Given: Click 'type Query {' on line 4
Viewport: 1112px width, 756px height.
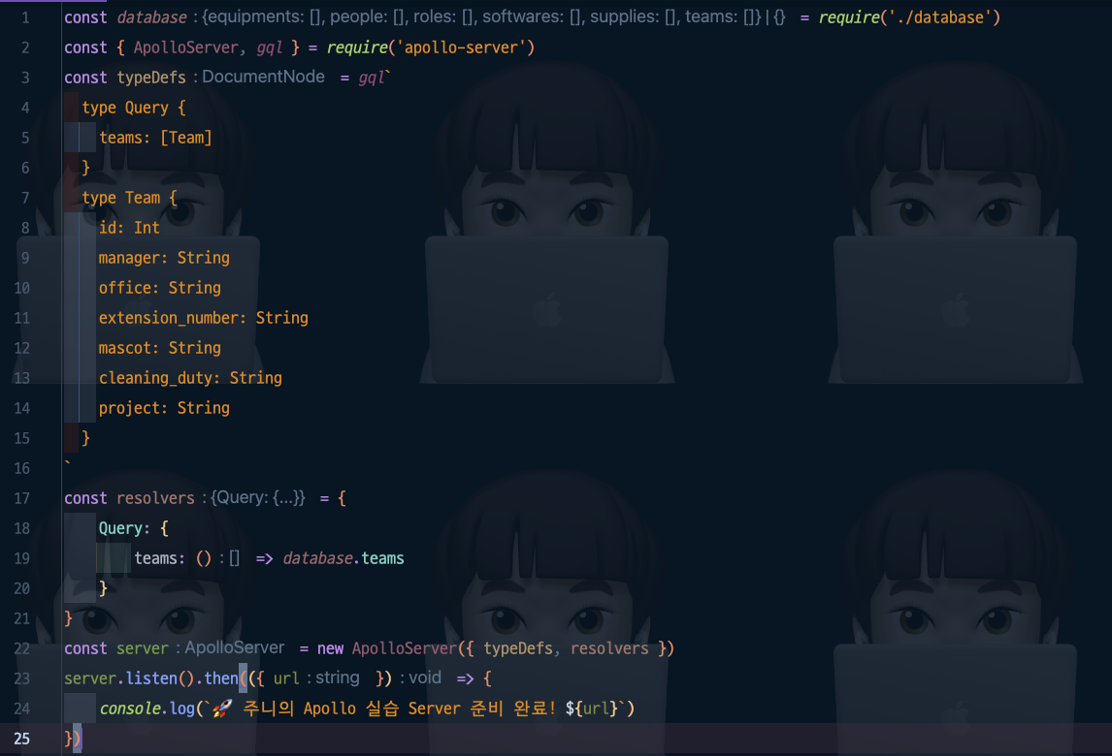Looking at the screenshot, I should [x=133, y=108].
